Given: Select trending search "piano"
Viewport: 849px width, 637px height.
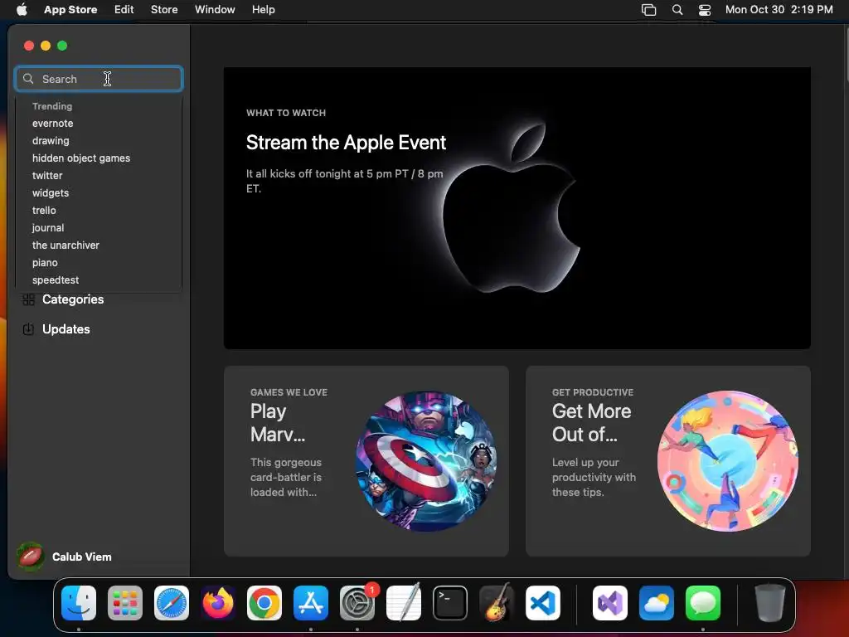Looking at the screenshot, I should click(45, 263).
